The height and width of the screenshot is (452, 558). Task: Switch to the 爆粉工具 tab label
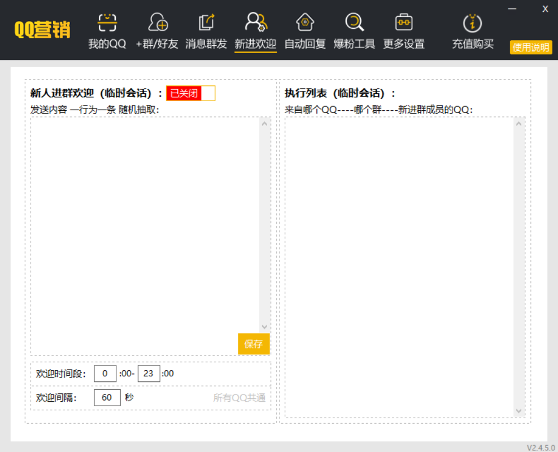coord(355,44)
